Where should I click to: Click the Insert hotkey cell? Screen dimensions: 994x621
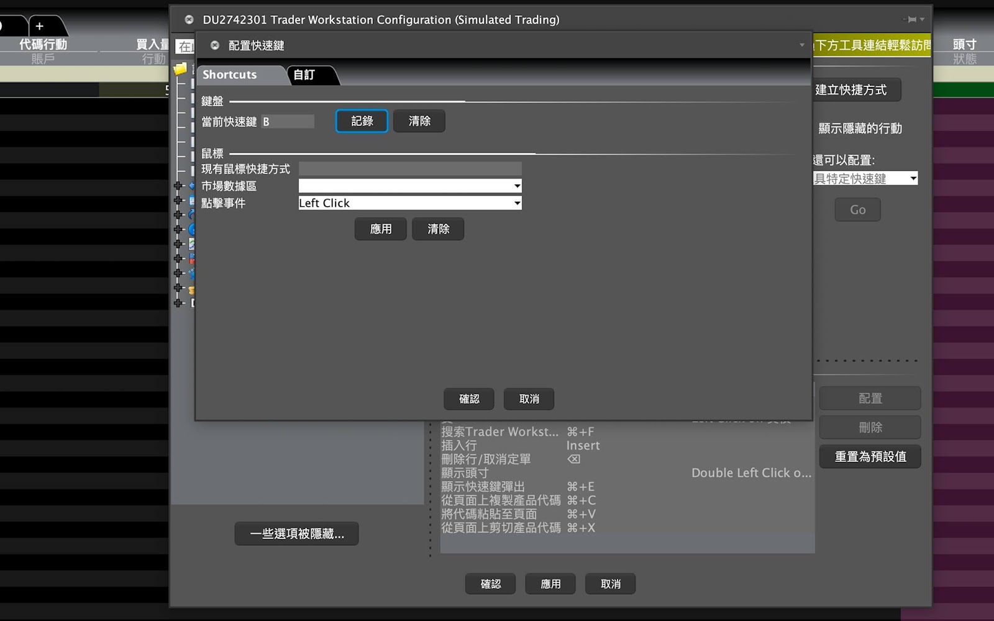(583, 445)
